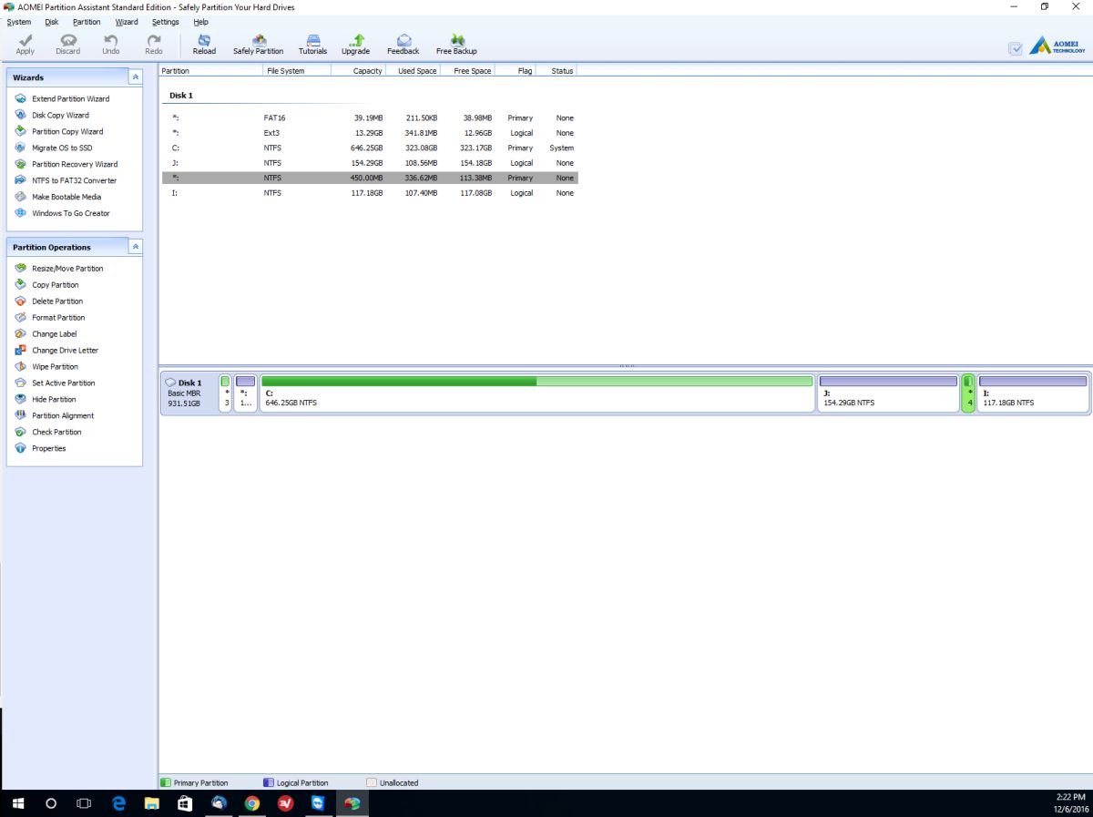Select the J: 154.29GB NTFS partition block
The height and width of the screenshot is (817, 1093).
[x=888, y=393]
